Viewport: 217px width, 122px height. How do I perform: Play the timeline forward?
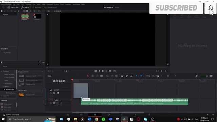pos(106,71)
